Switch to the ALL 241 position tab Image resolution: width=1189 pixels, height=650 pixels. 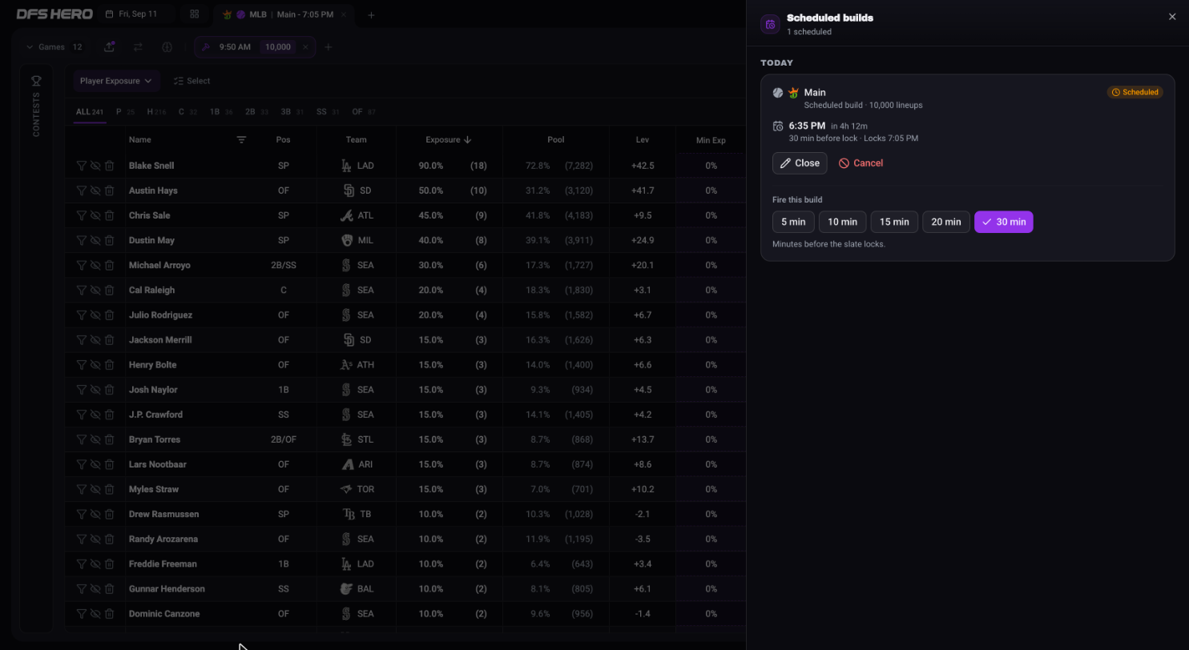point(90,112)
